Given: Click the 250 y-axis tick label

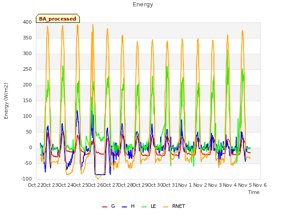Looking at the screenshot, I should point(27,69).
